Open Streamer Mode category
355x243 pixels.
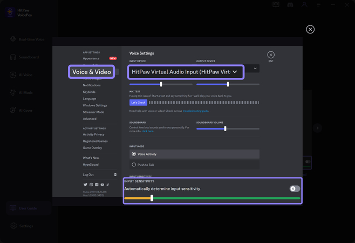[93, 112]
